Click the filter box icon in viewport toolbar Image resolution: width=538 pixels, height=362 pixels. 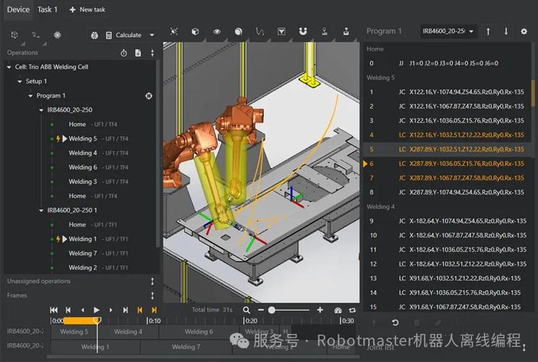[x=281, y=32]
